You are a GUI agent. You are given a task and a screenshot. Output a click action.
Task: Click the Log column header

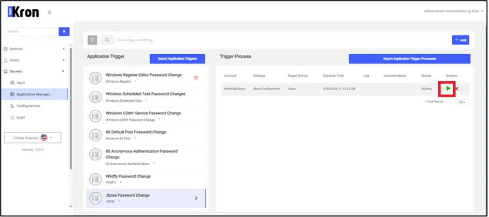[366, 75]
